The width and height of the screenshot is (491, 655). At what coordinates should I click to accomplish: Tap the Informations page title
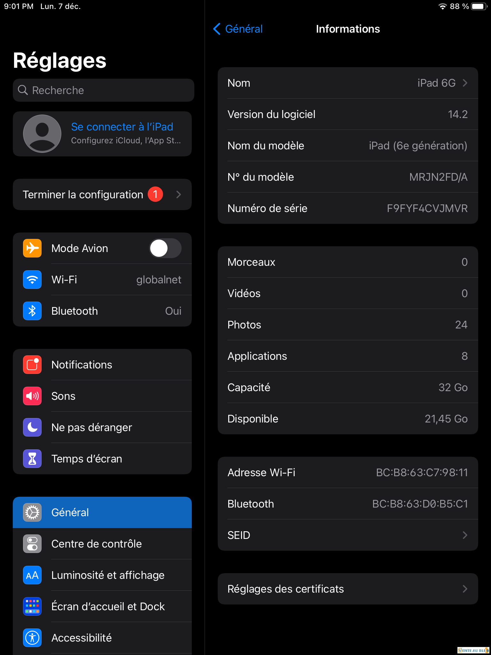[348, 29]
